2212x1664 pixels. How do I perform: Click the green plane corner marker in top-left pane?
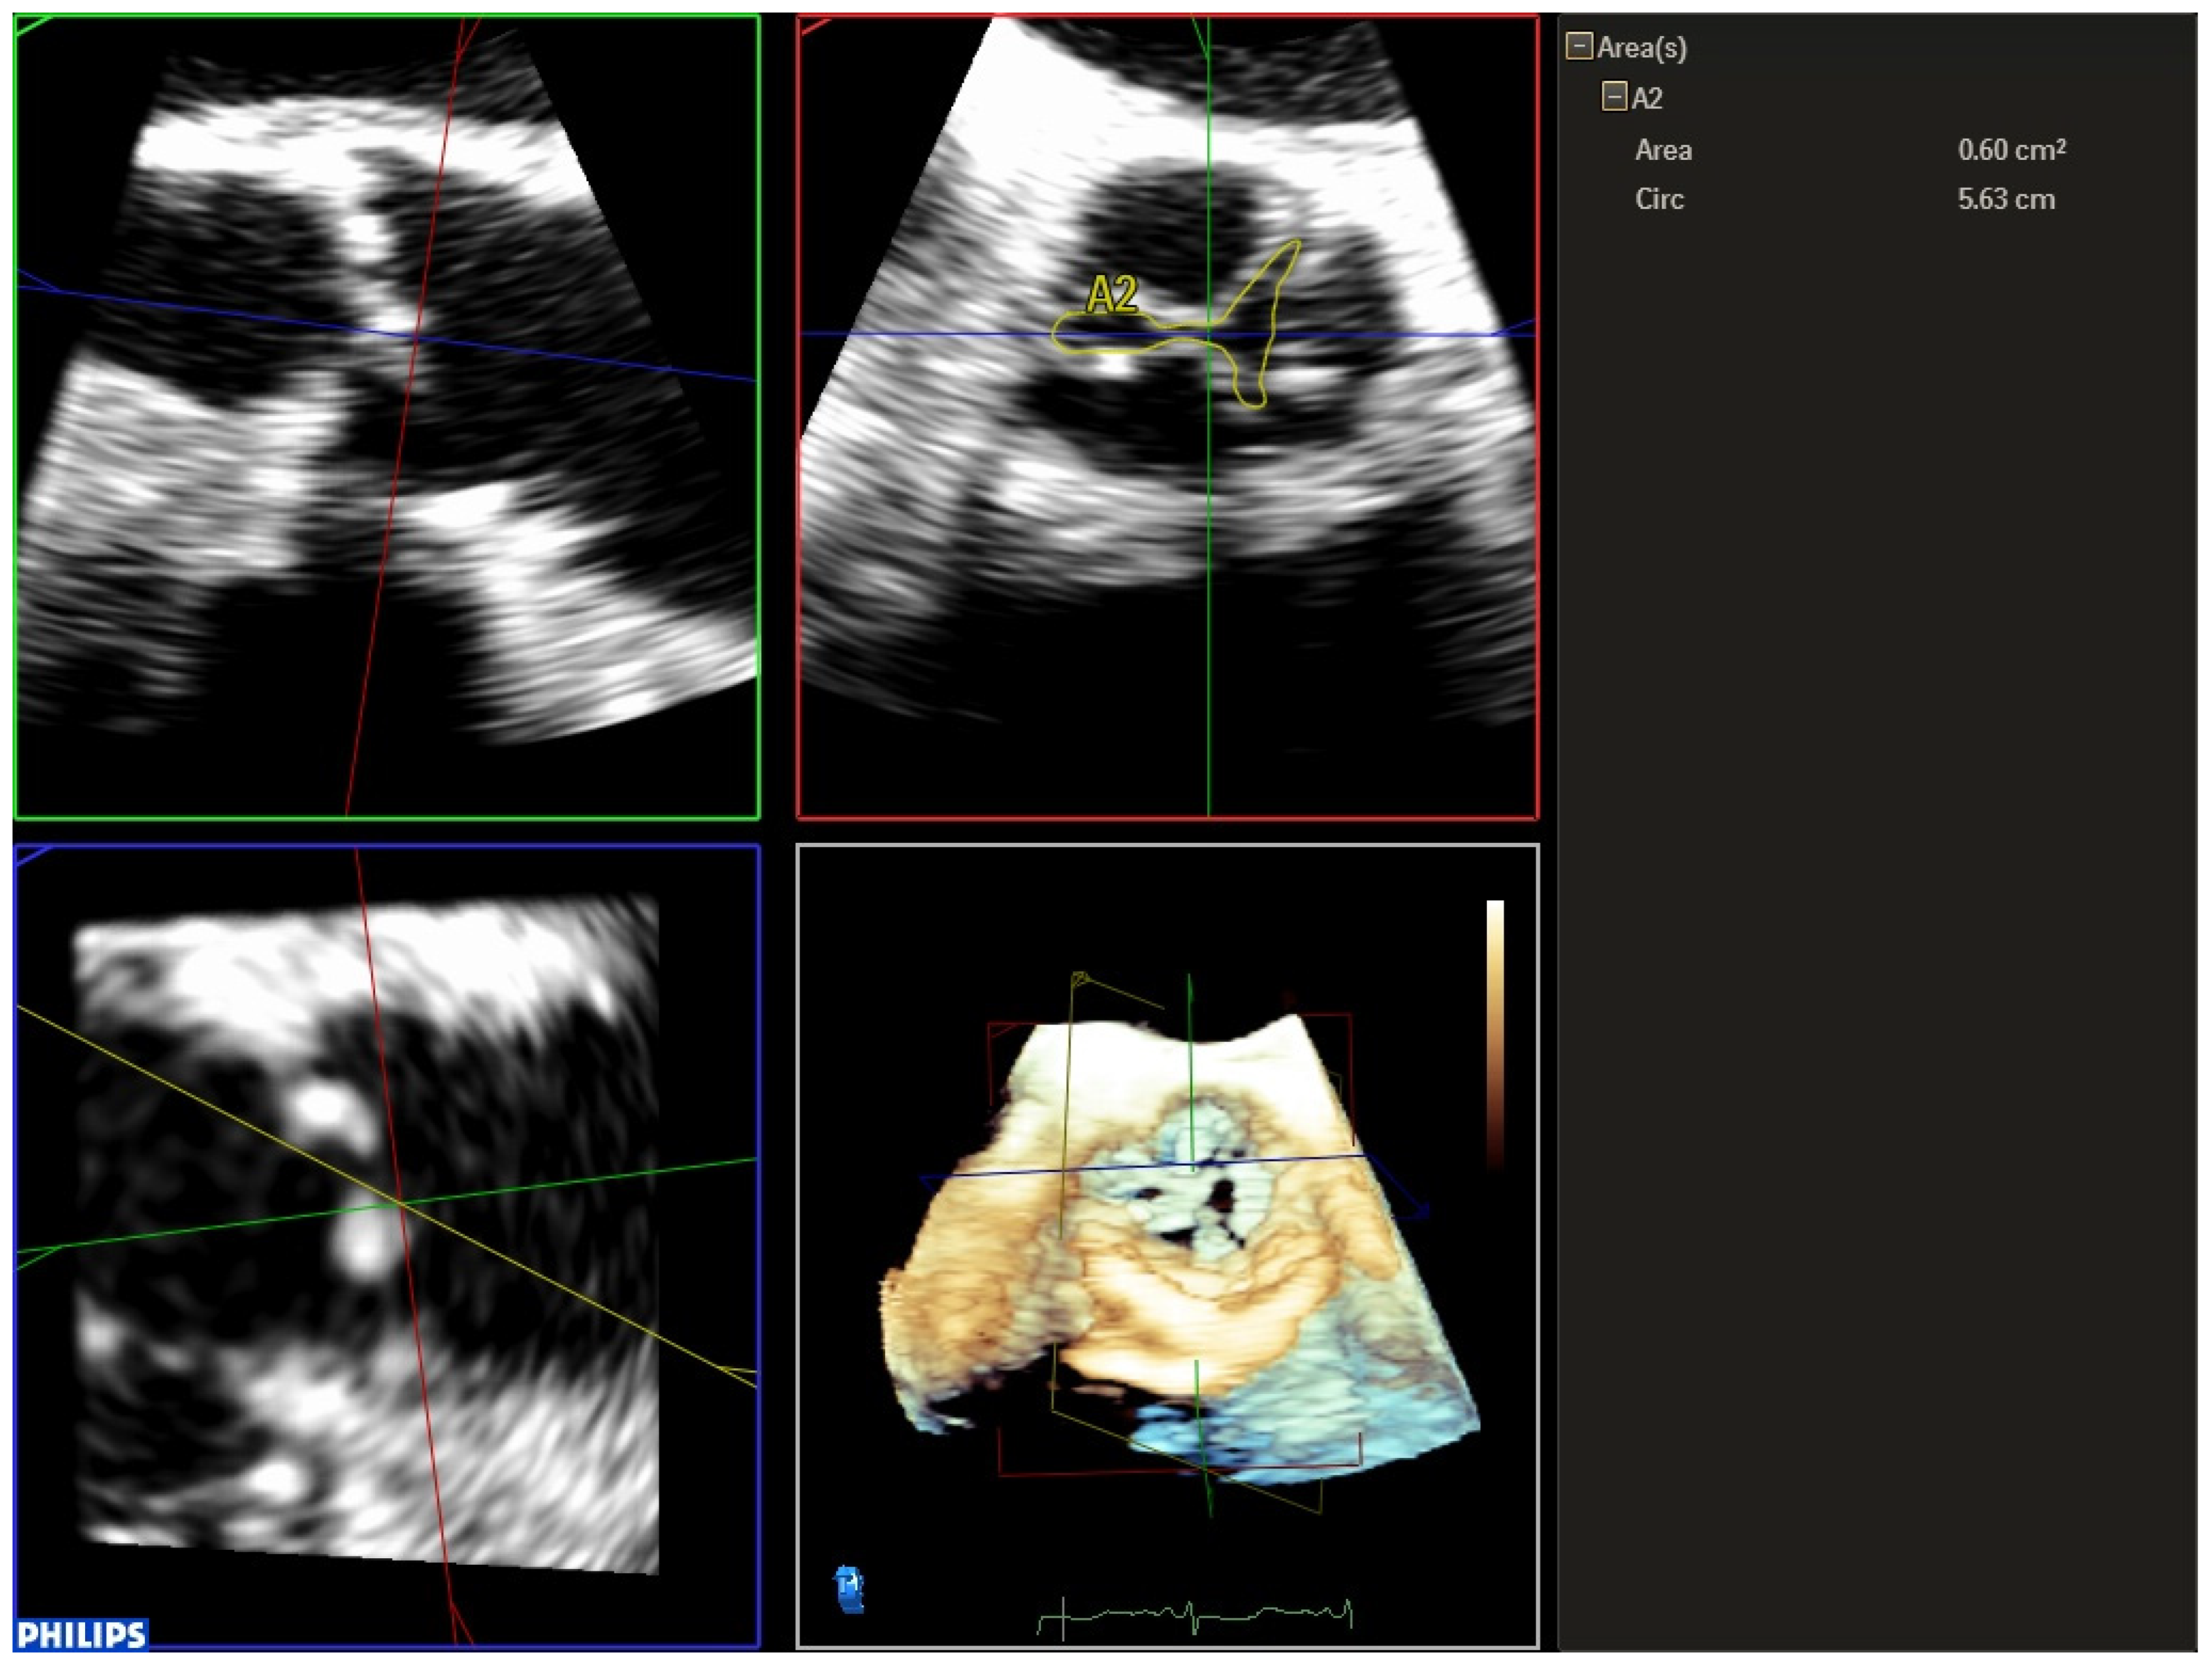[x=32, y=25]
